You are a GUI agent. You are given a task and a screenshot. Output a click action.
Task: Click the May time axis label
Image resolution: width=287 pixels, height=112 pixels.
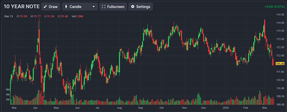(56, 108)
